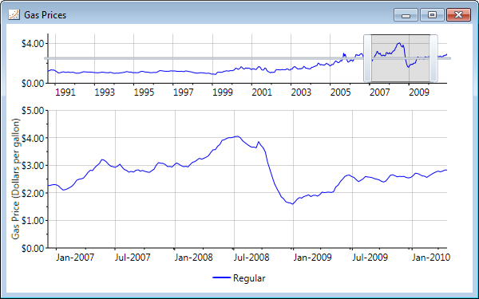Viewport: 479px width, 299px height.
Task: Click the Jul-2009 axis label
Action: click(x=370, y=258)
